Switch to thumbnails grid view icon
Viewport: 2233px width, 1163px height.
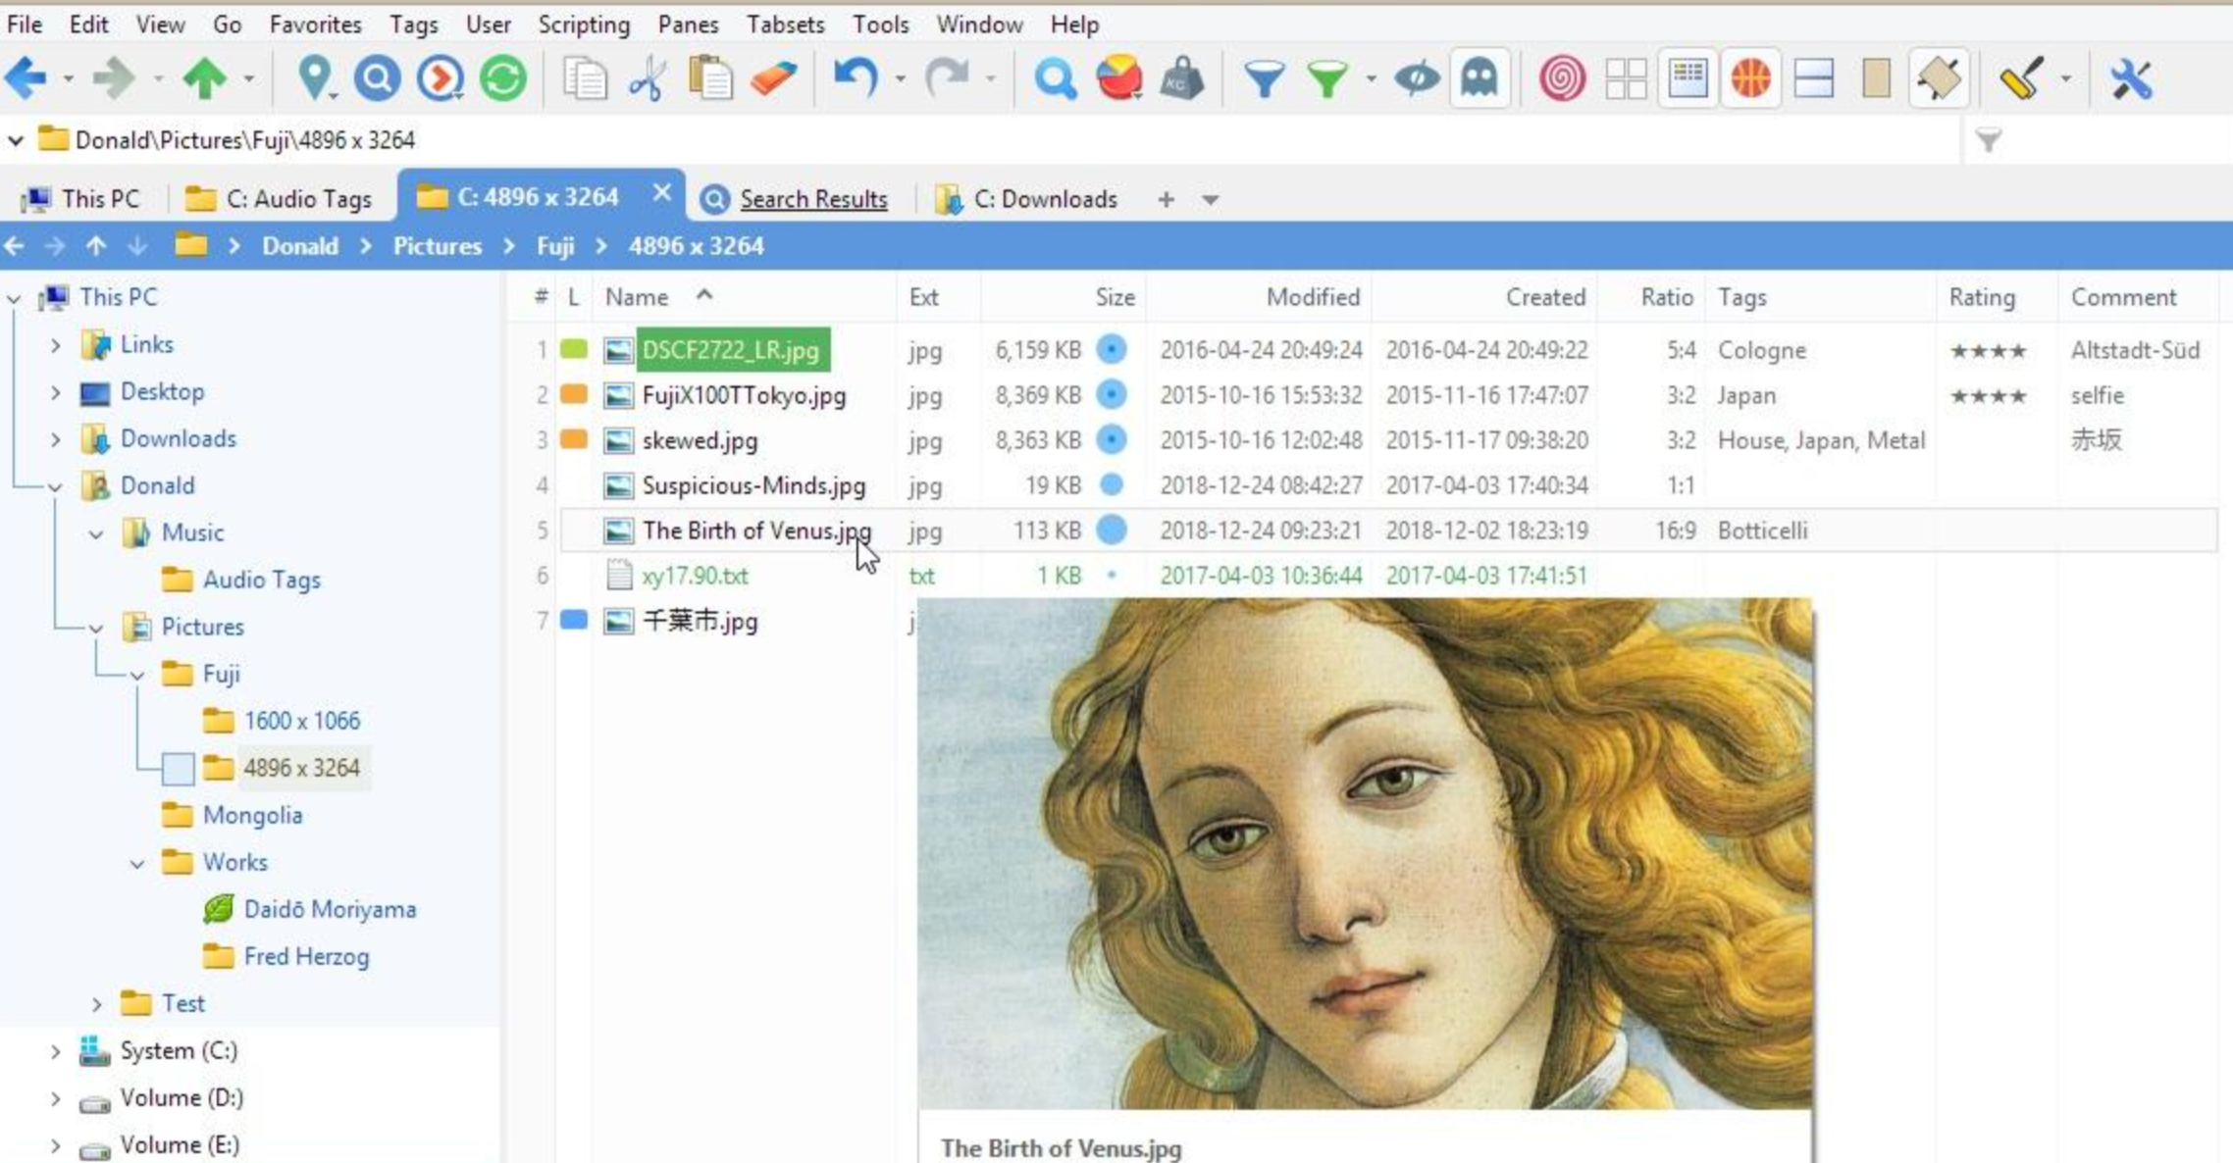click(1626, 77)
